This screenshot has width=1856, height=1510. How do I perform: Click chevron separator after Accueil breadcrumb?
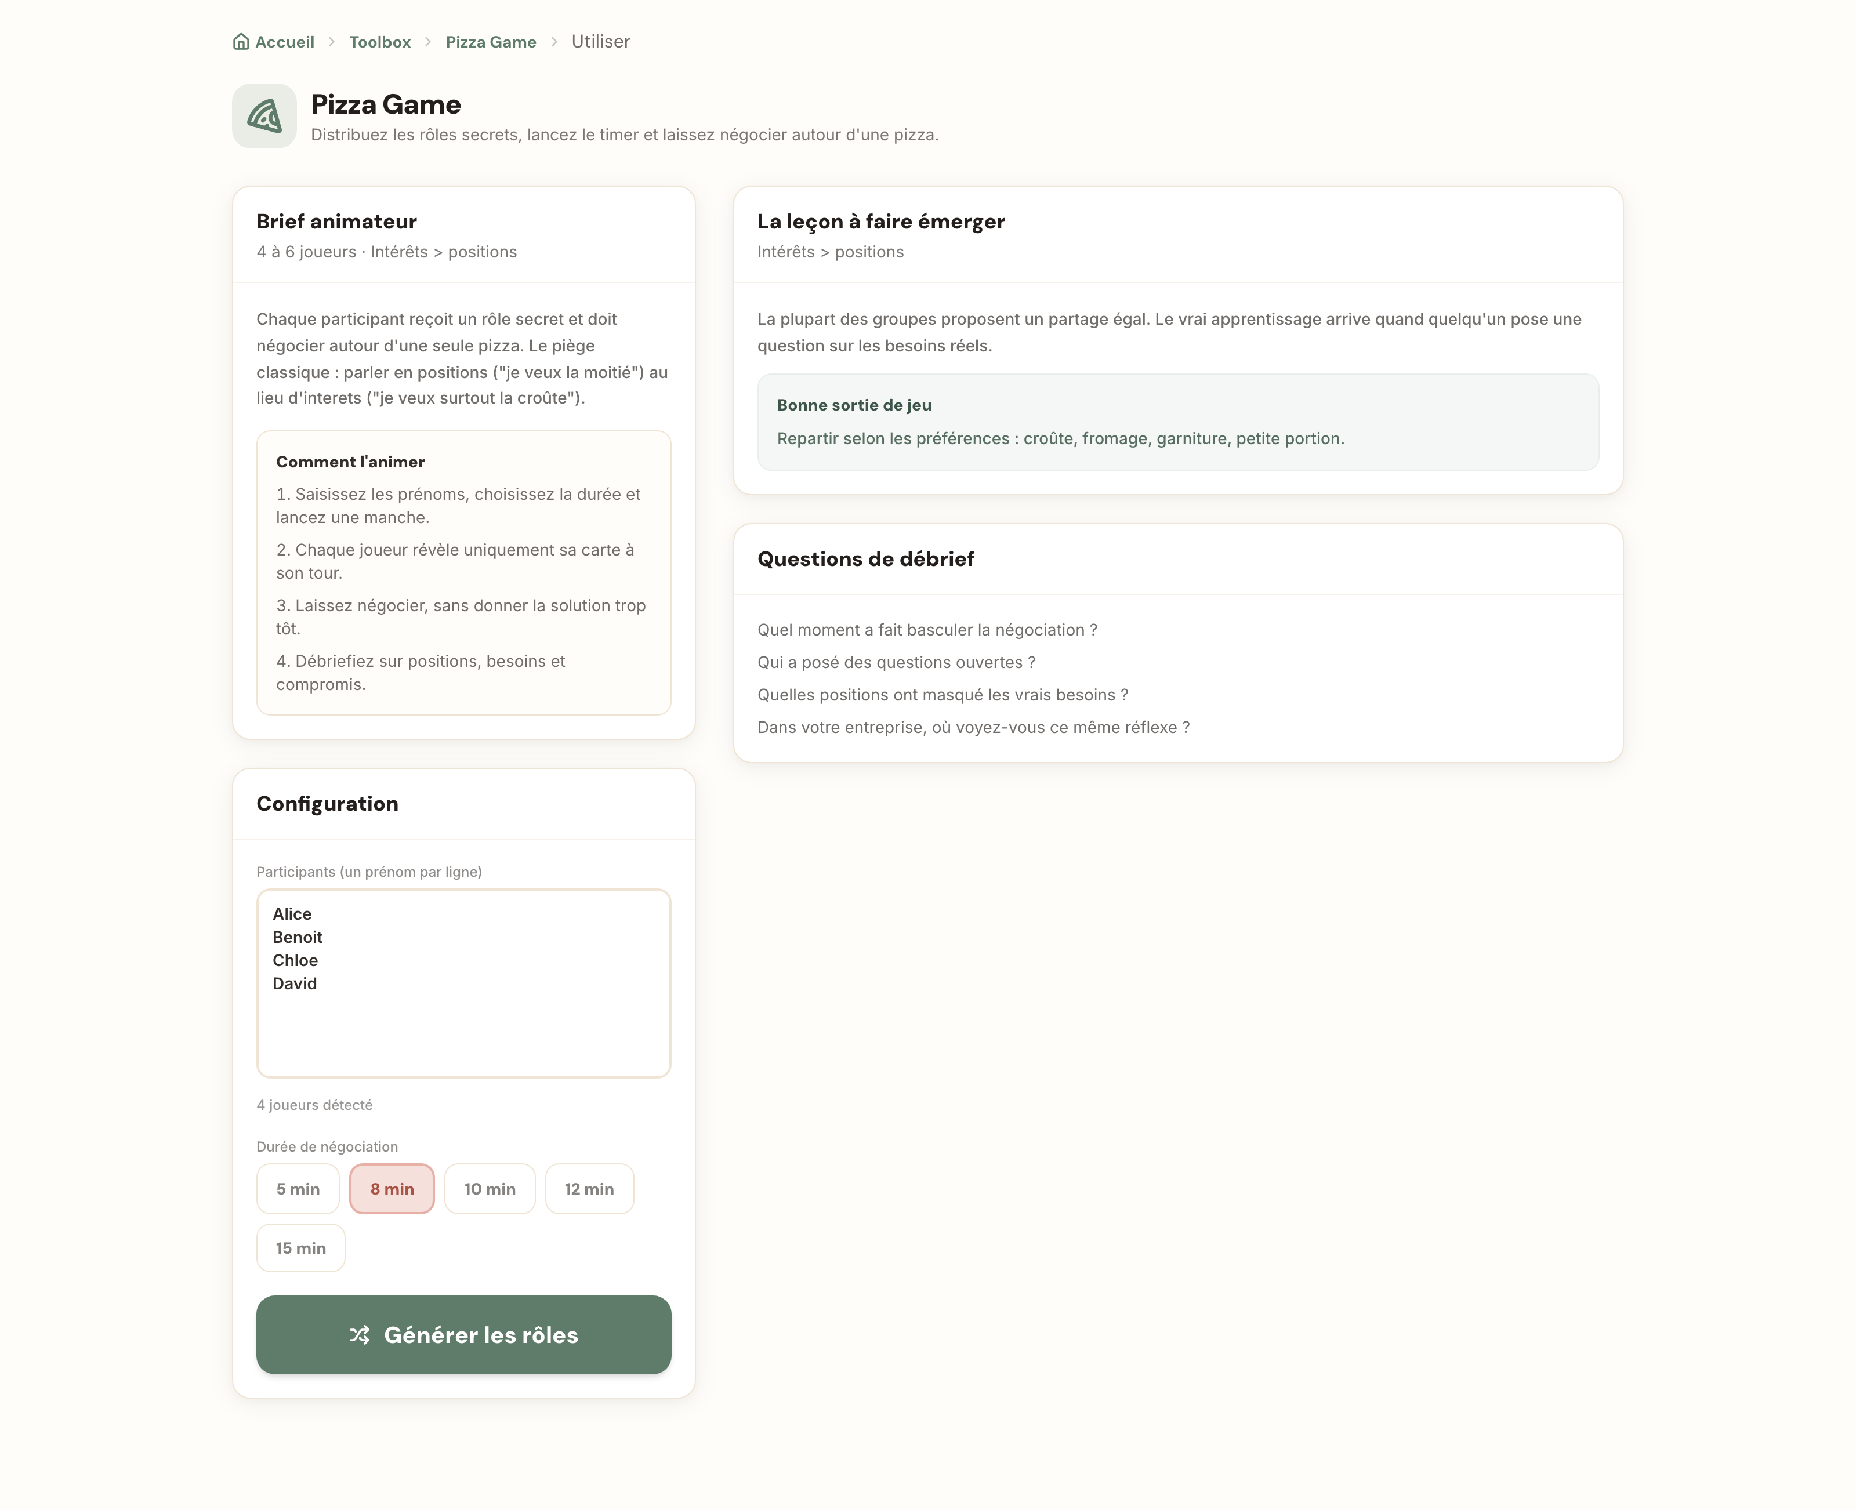[332, 42]
